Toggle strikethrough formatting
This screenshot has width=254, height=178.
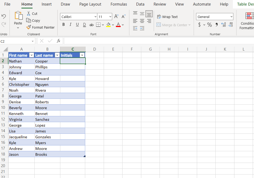tap(91, 24)
